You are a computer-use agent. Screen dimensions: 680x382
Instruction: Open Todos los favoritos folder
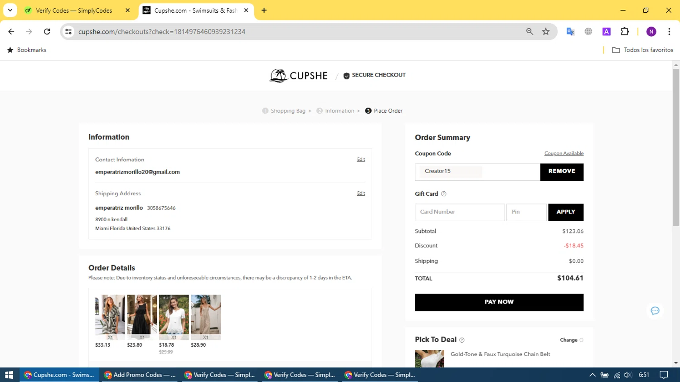(642, 50)
